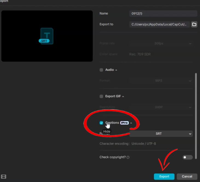The image size is (200, 182).
Task: Collapse the Captions section arrow
Action: point(131,123)
